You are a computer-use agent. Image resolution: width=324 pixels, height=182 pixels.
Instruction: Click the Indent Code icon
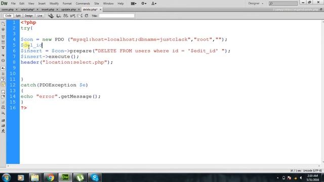coord(3,120)
